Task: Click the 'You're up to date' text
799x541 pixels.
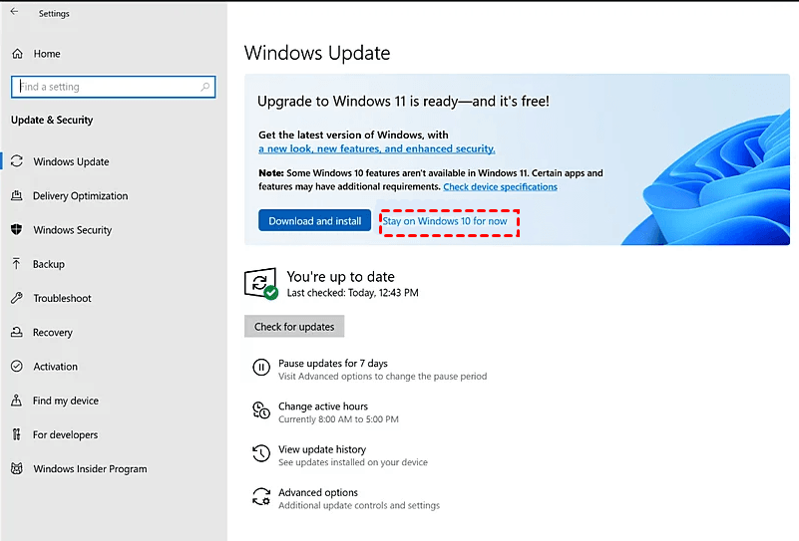Action: click(340, 276)
